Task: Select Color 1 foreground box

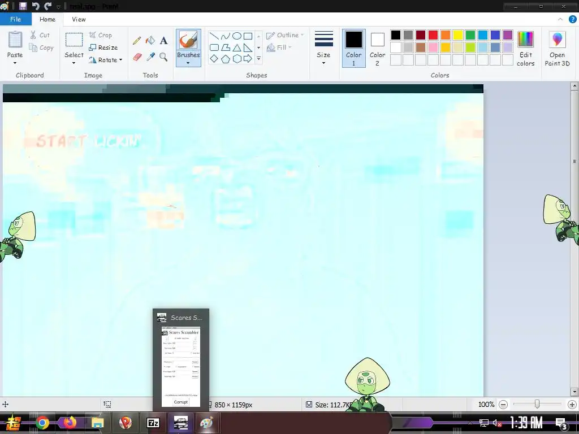Action: 353,49
